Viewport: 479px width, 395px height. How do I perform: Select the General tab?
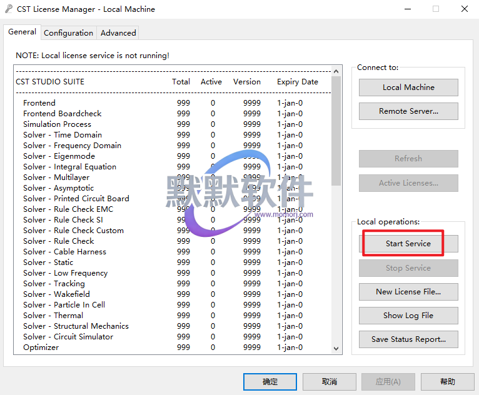[22, 32]
